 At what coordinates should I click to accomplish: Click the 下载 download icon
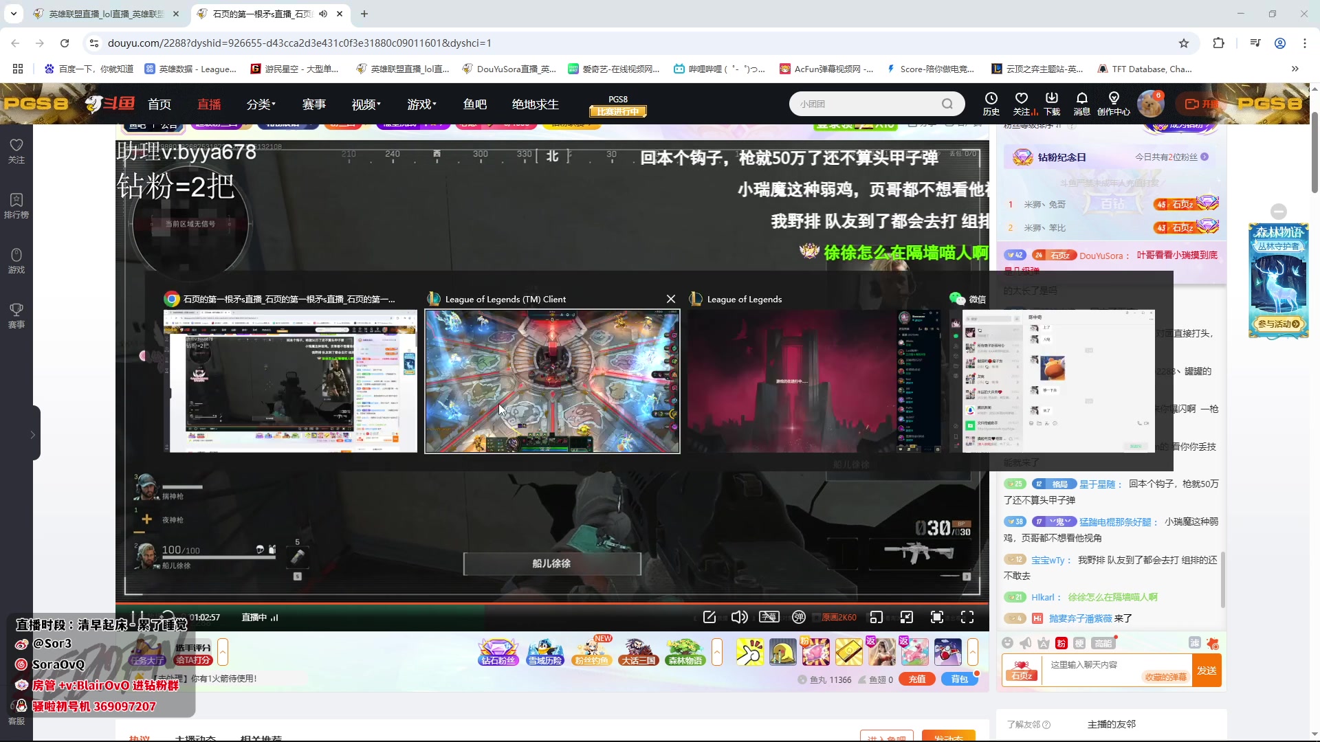1052,98
